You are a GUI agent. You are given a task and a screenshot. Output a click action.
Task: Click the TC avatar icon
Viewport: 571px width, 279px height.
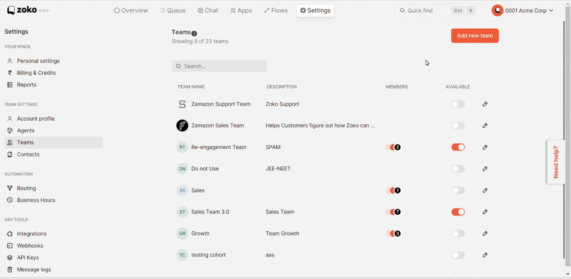pos(182,255)
